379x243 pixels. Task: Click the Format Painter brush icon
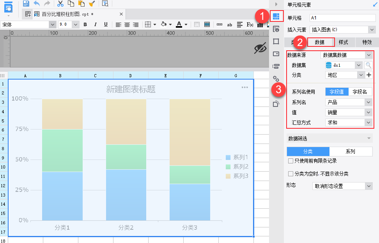pos(91,4)
